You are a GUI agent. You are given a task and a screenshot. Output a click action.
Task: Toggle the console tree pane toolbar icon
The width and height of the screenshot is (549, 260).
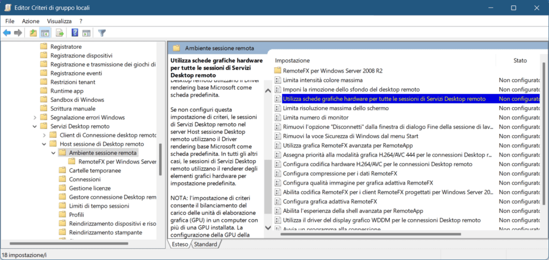46,33
